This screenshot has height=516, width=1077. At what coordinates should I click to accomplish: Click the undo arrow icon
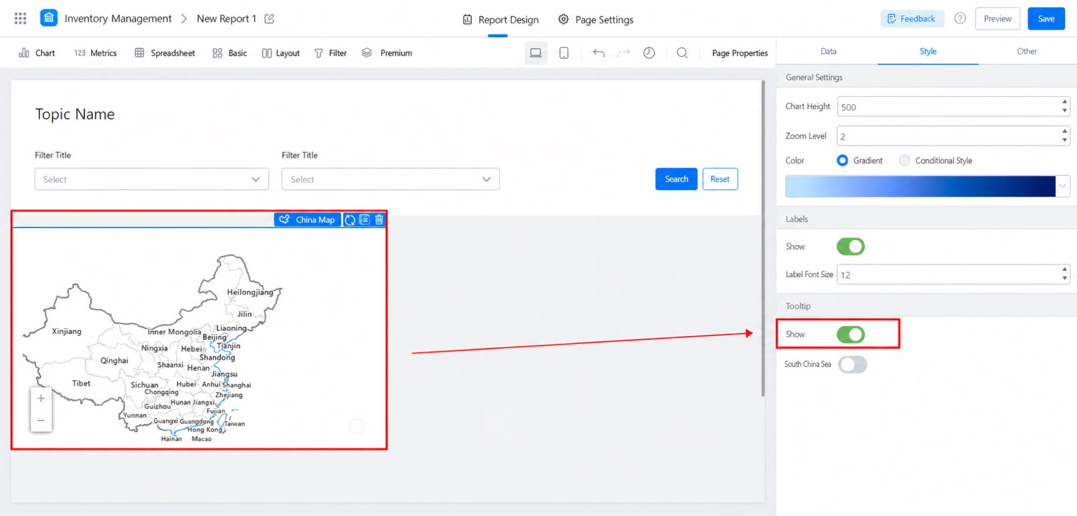click(x=599, y=53)
